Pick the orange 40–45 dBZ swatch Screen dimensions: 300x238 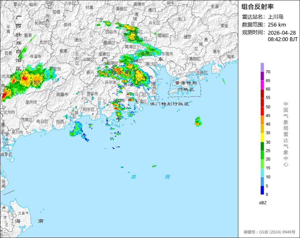tap(262, 120)
